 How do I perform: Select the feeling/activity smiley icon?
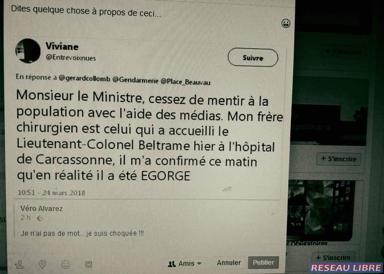click(65, 264)
